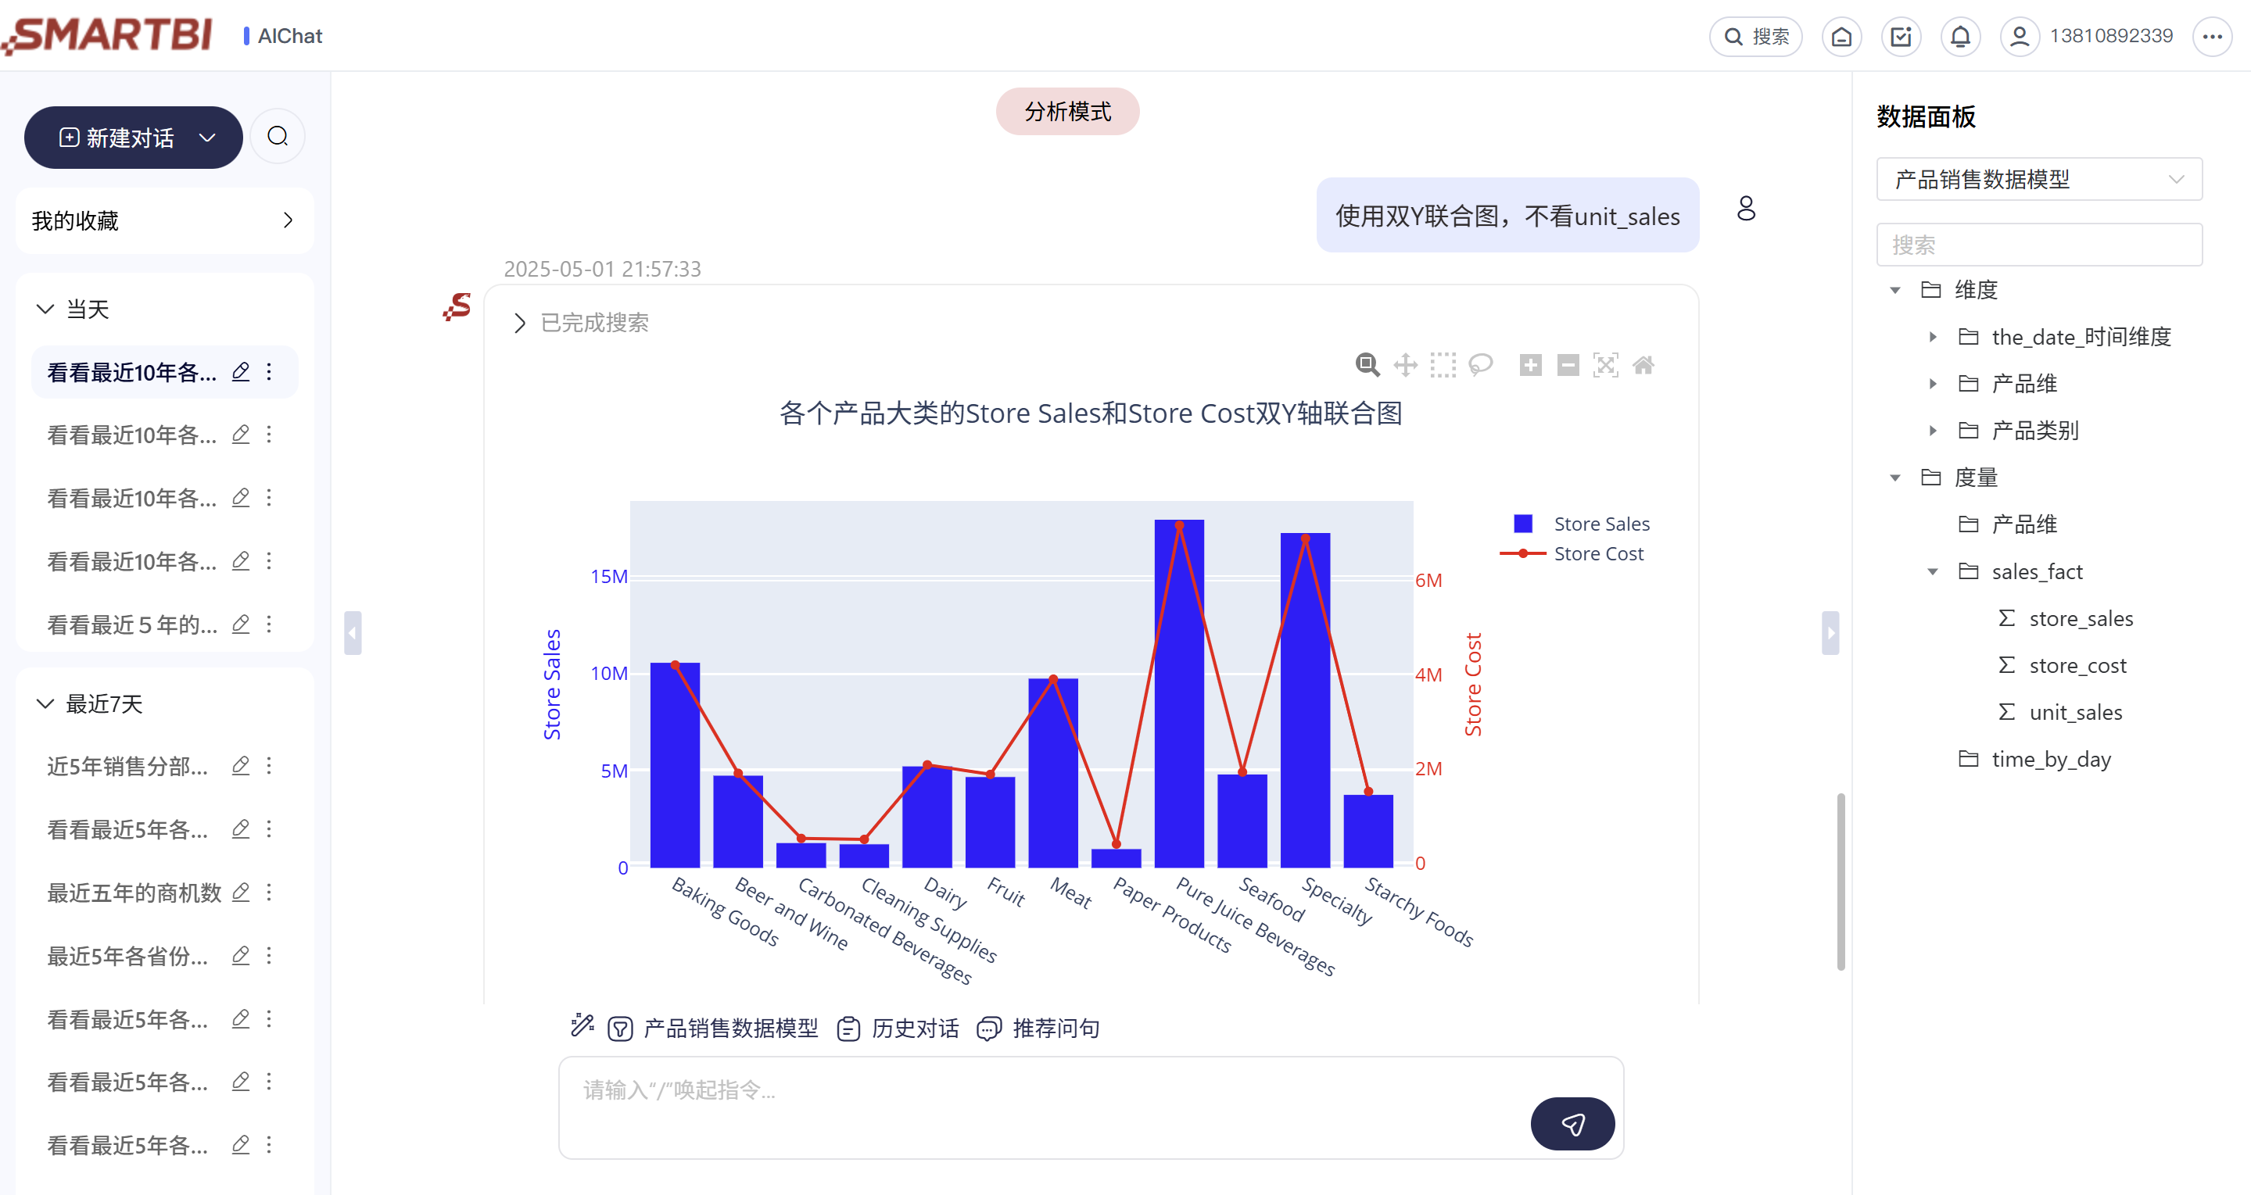Expand 产品维 under 维度

coord(1932,384)
